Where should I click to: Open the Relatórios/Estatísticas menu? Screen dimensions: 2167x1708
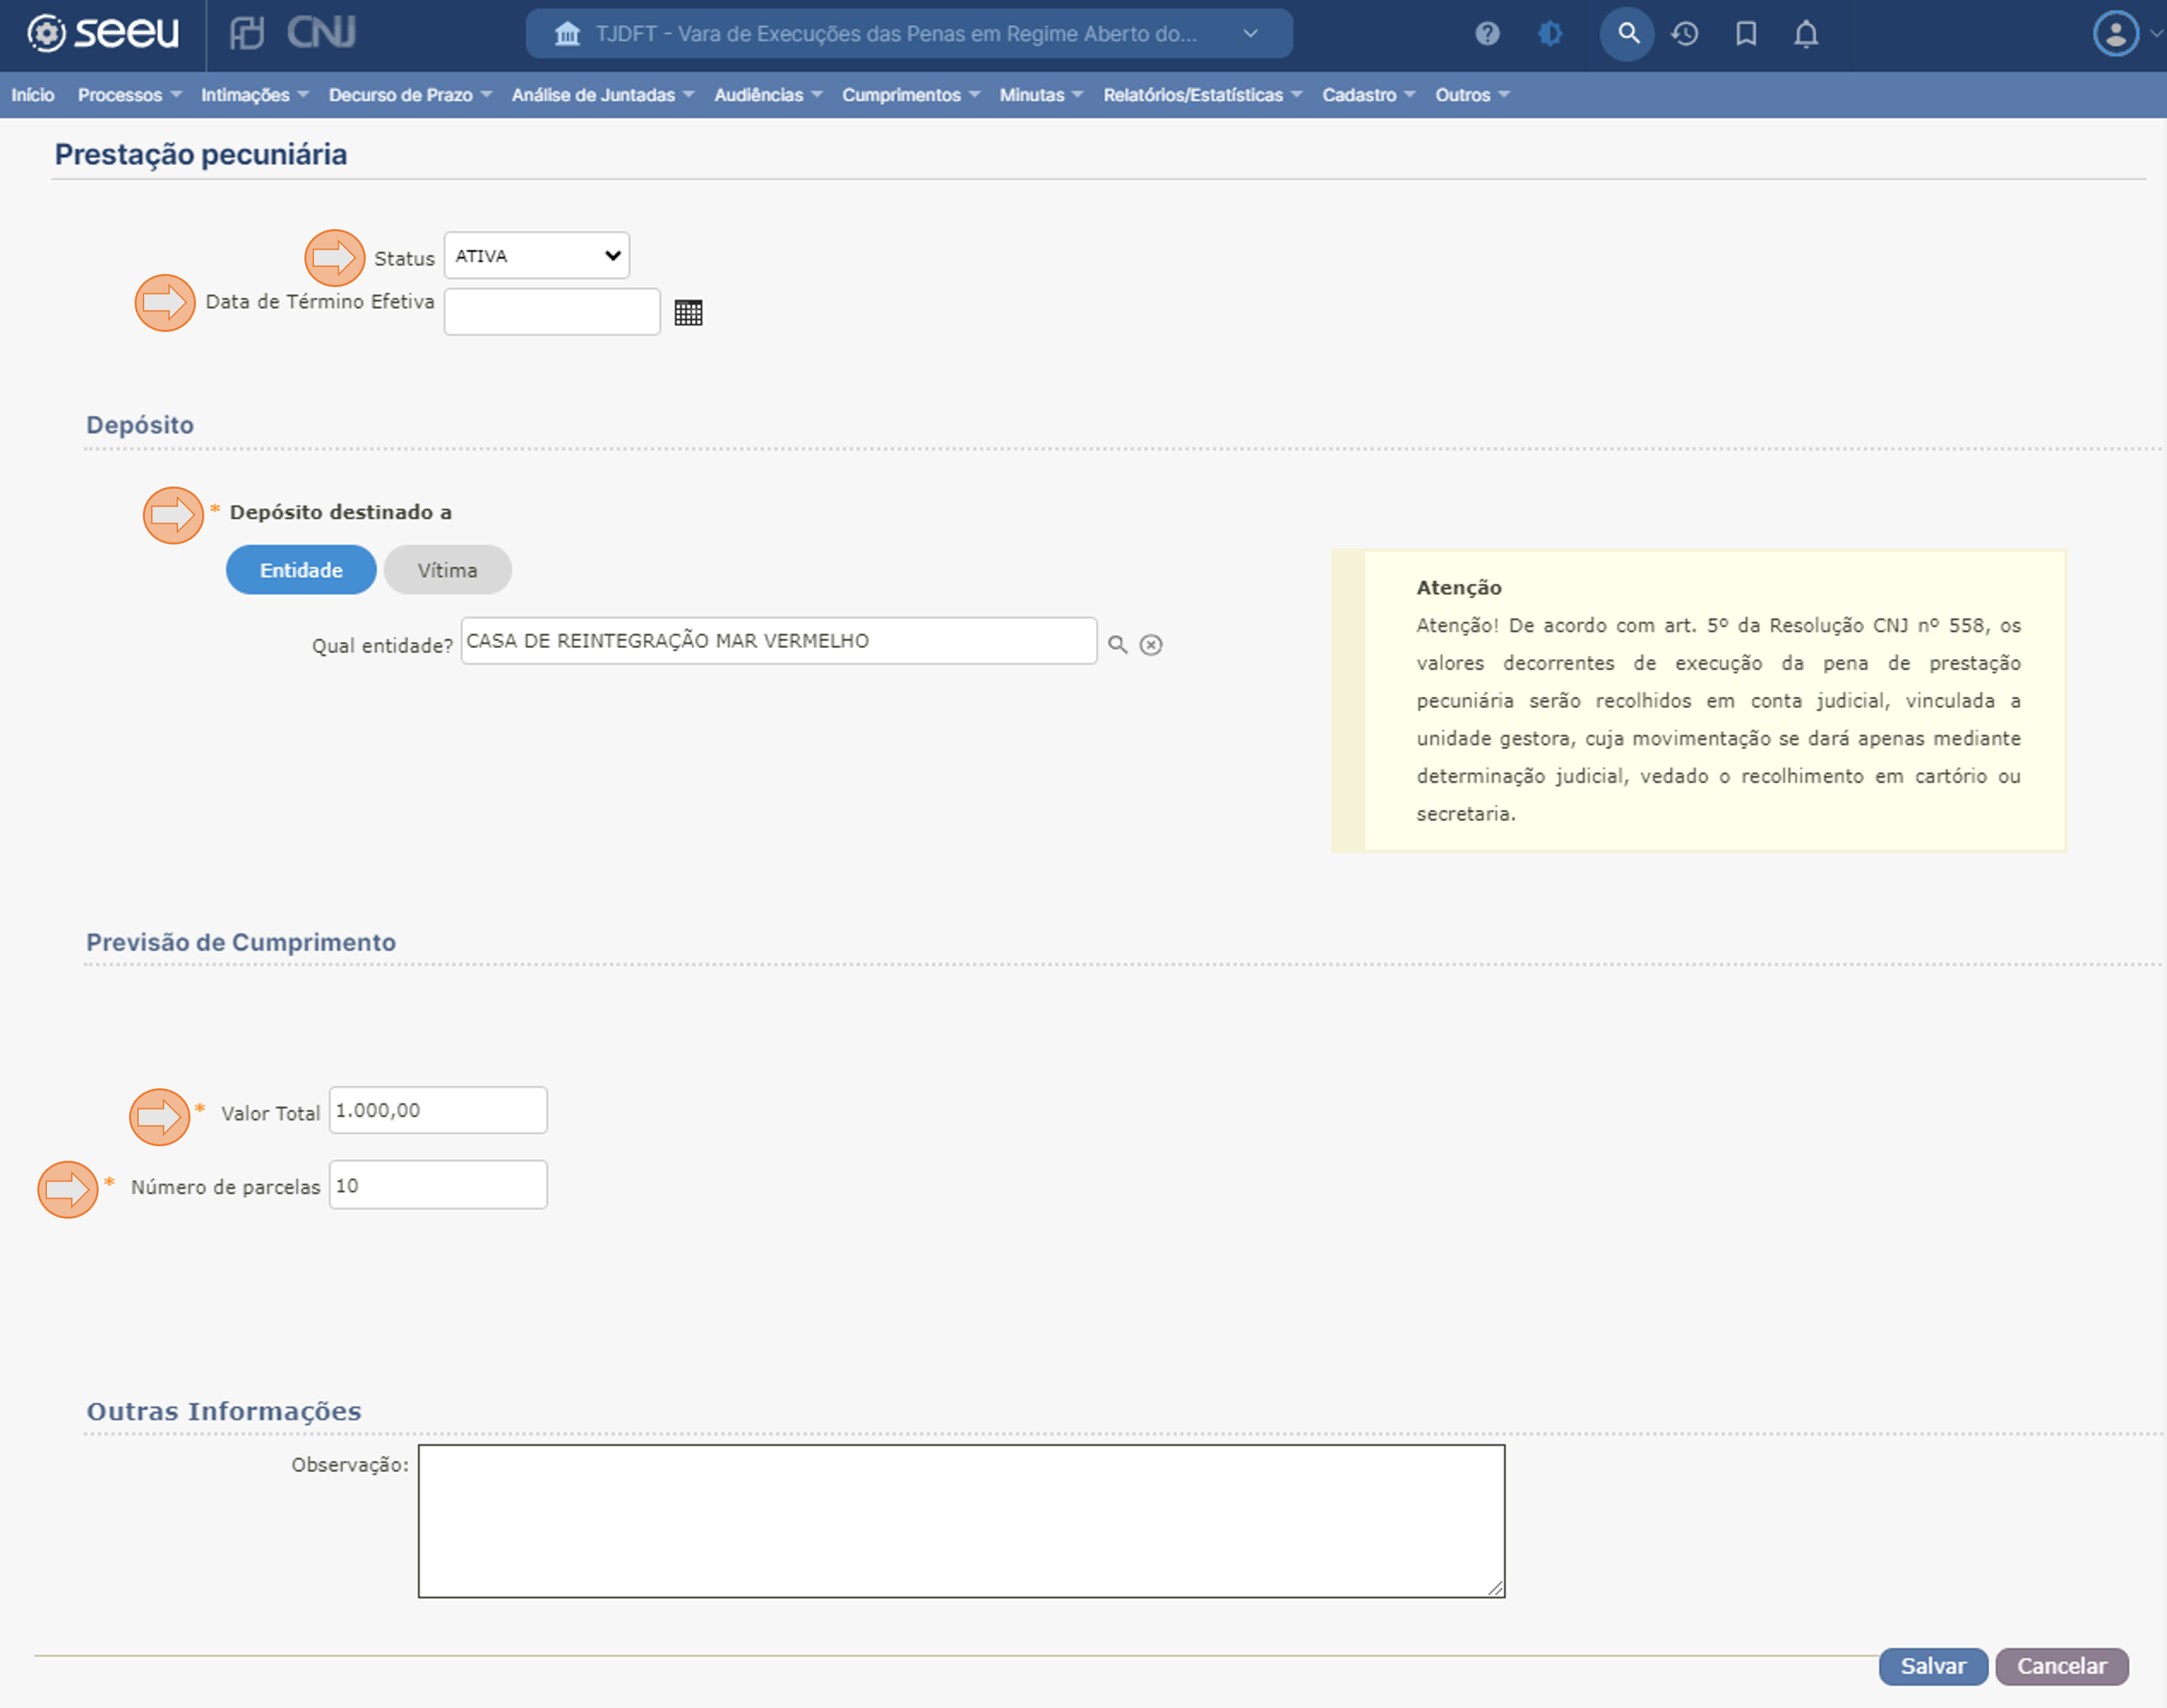click(x=1203, y=95)
